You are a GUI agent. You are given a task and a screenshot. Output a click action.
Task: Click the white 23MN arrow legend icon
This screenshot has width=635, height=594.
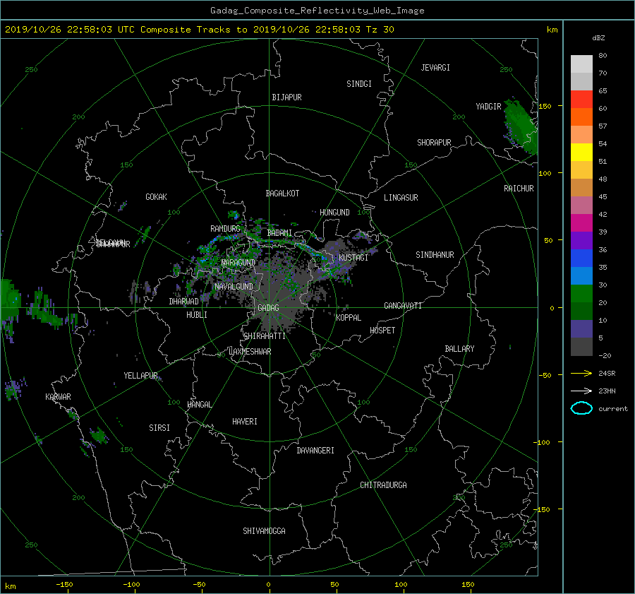coord(581,391)
